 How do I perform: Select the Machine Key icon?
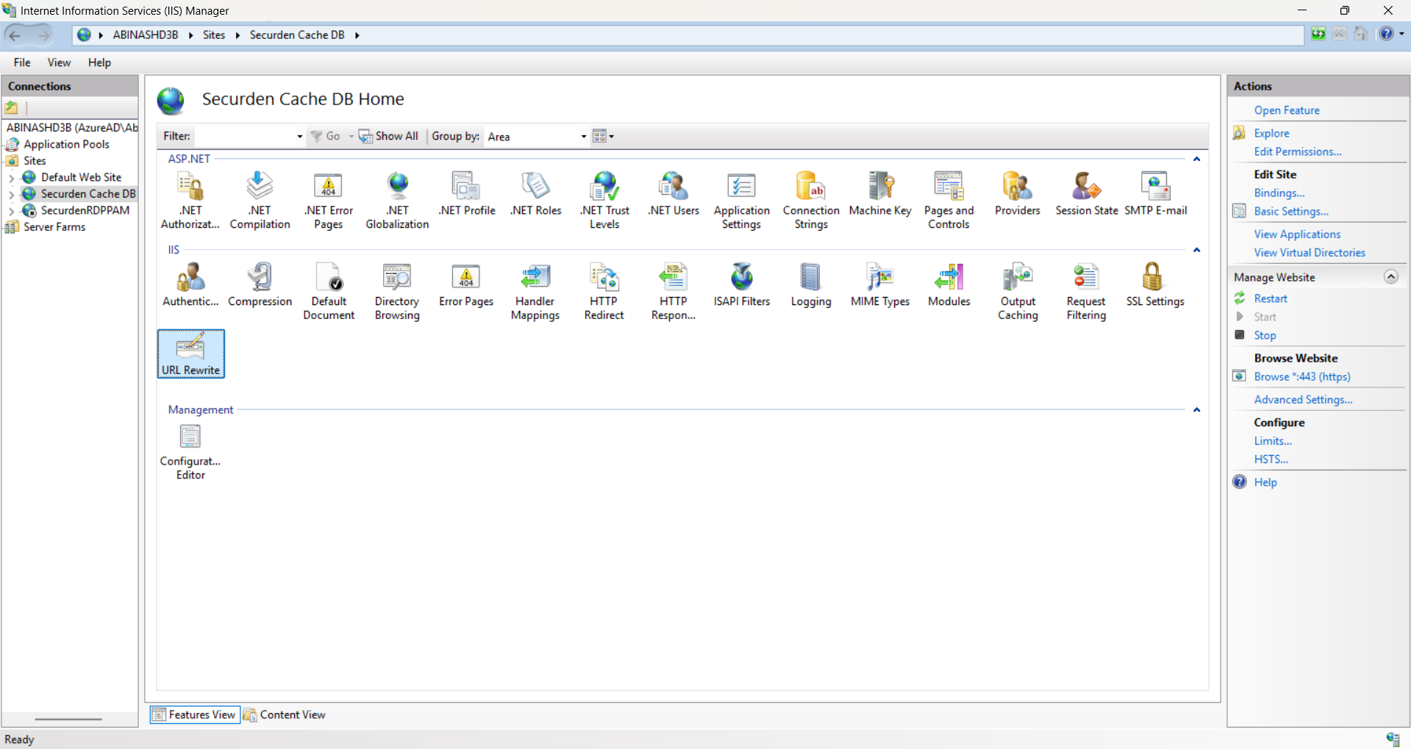880,194
